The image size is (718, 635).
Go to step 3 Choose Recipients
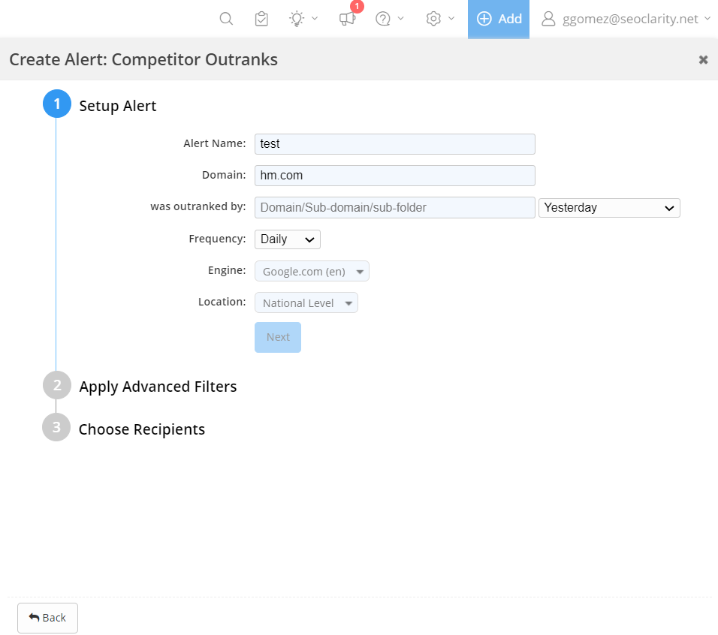(141, 429)
